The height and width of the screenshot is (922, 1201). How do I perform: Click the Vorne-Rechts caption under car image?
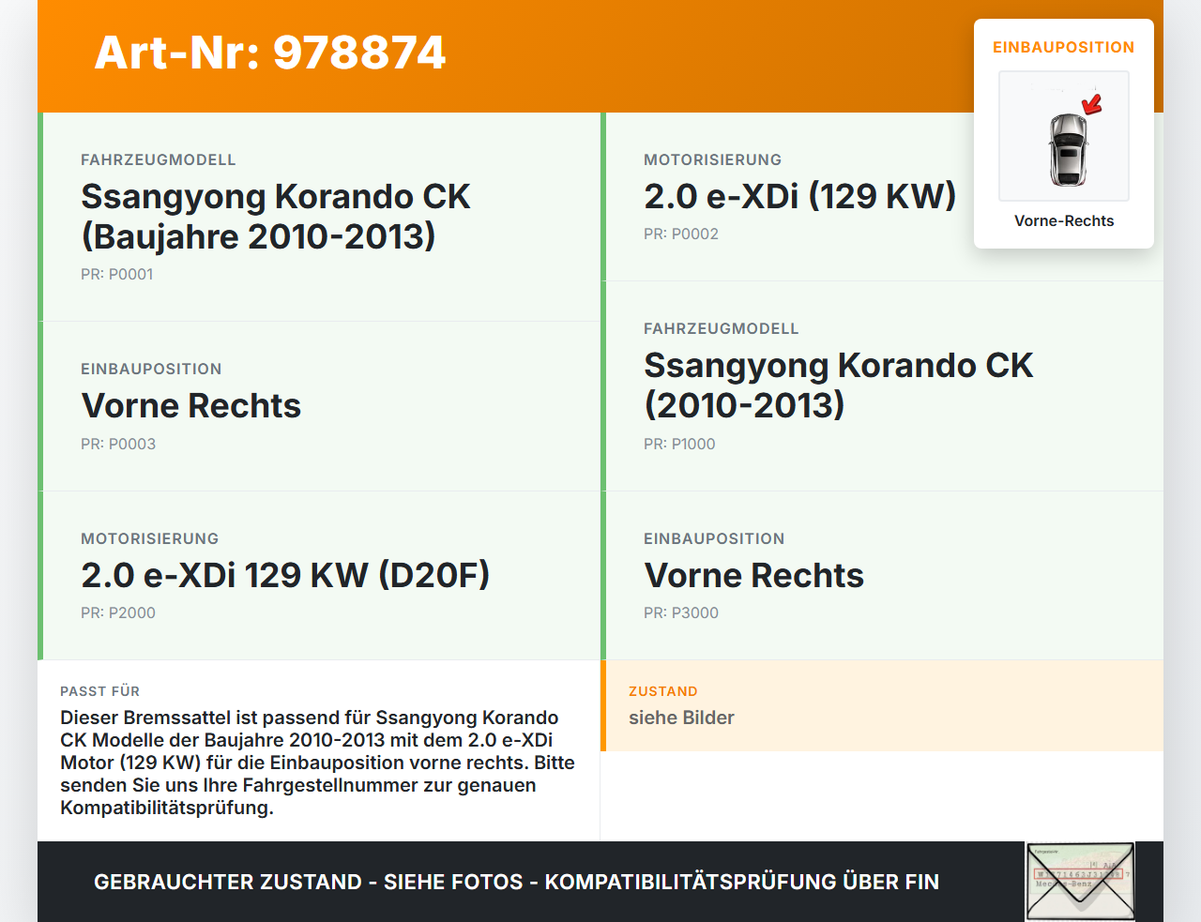(x=1064, y=221)
